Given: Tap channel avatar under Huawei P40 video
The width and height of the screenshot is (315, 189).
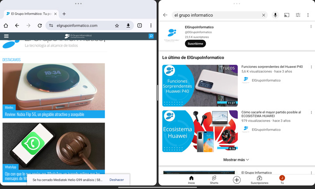Looking at the screenshot, I should click(x=245, y=80).
